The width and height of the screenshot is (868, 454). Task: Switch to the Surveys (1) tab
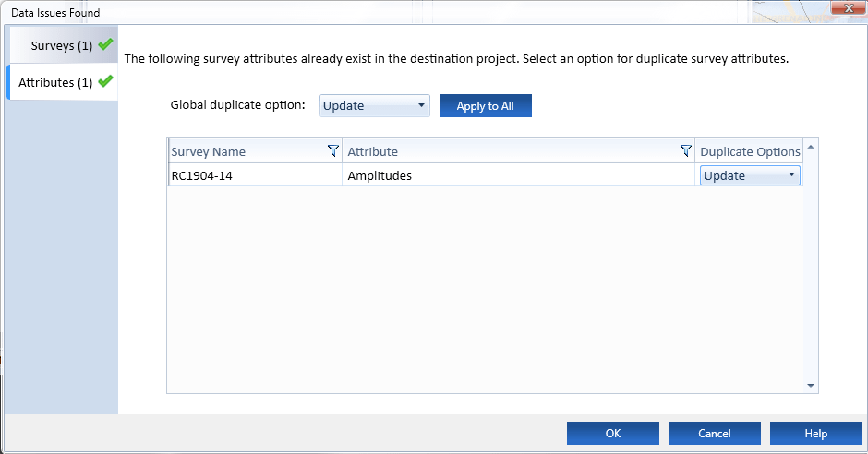click(x=61, y=45)
